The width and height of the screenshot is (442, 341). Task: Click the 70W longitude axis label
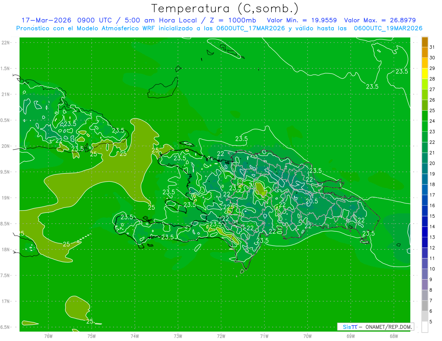point(308,336)
